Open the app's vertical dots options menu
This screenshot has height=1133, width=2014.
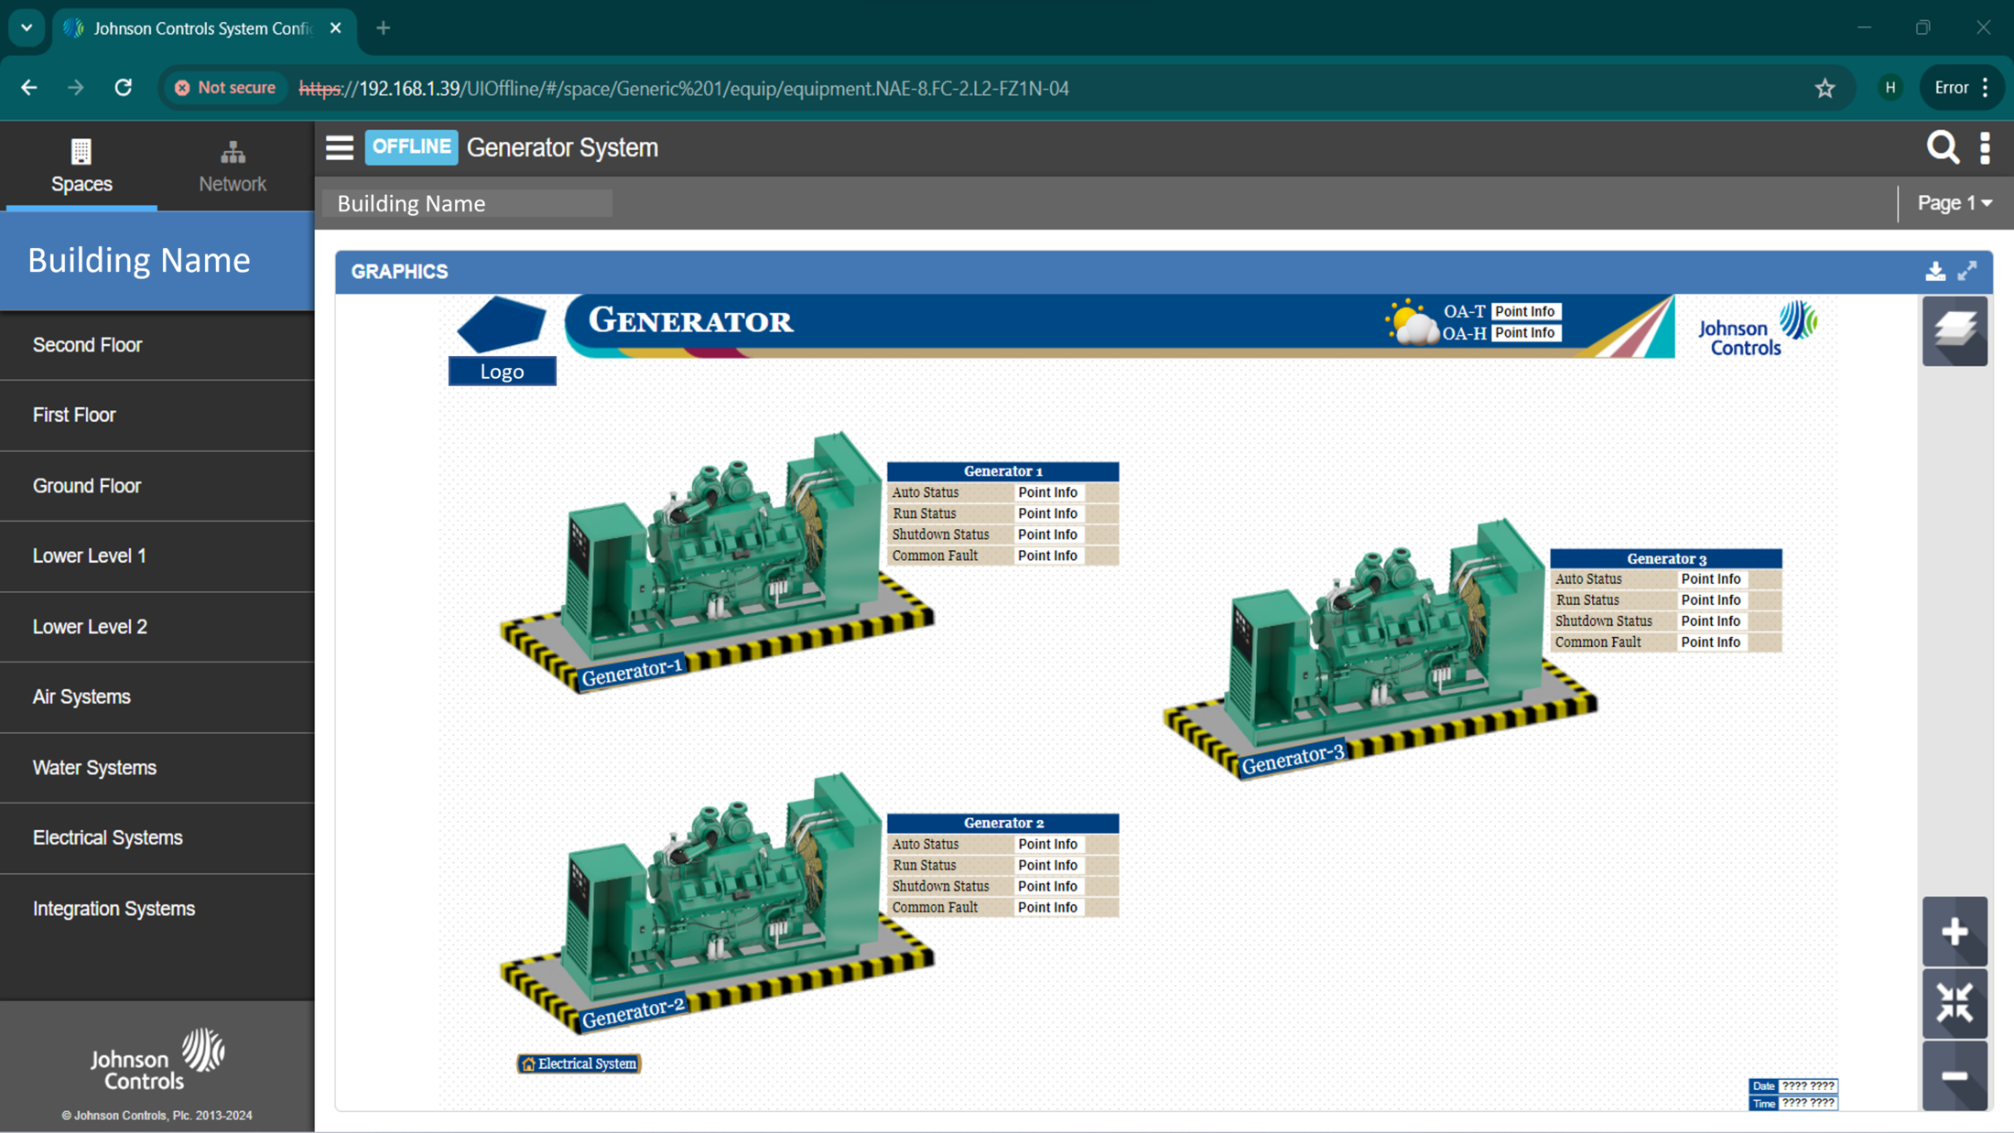pyautogui.click(x=1985, y=147)
